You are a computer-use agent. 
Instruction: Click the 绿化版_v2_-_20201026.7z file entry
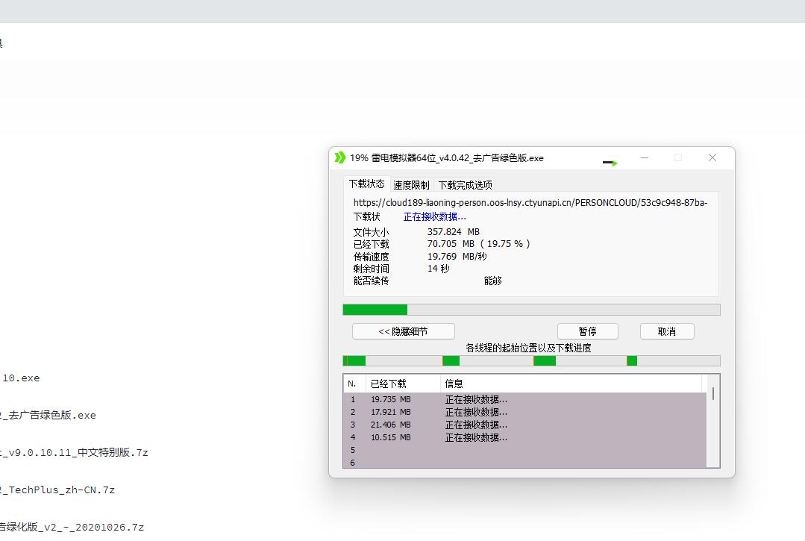[72, 527]
